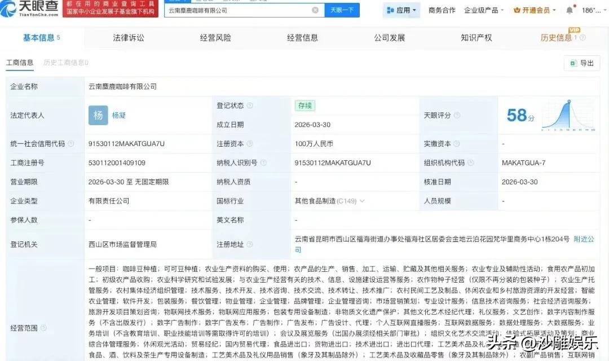Clear the search box with the X icon

pyautogui.click(x=315, y=10)
